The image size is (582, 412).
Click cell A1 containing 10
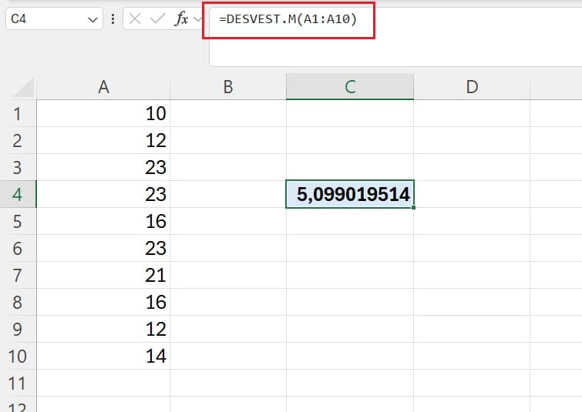[103, 113]
